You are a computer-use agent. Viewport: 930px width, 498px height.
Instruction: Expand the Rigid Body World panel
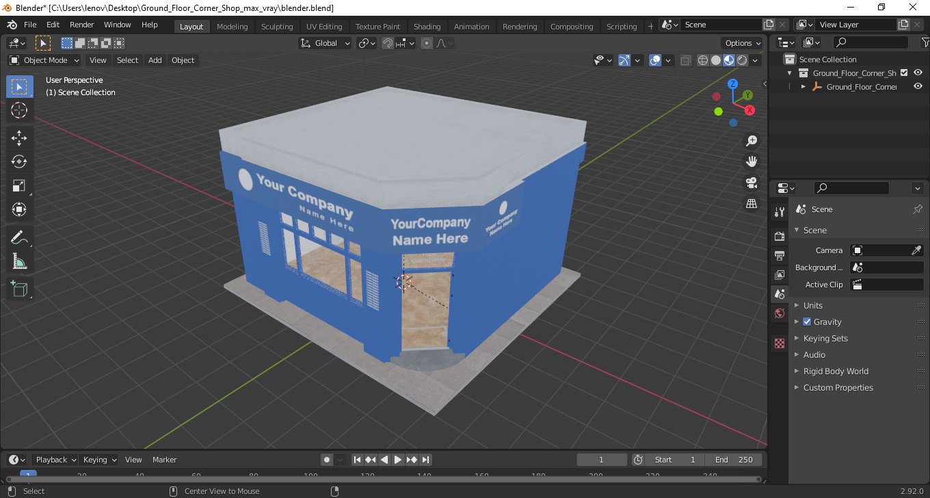(x=836, y=371)
